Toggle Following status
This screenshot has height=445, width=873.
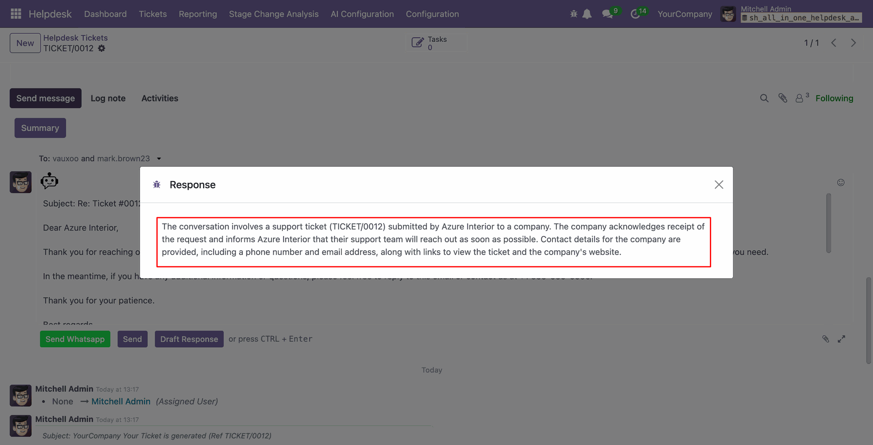(x=834, y=98)
